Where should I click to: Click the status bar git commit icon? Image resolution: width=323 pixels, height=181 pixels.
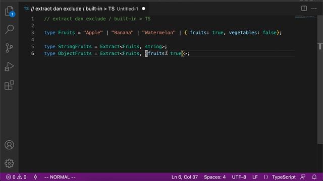[35, 177]
